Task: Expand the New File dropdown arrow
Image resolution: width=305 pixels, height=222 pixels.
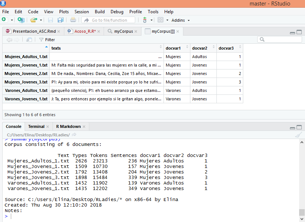Action: 12,20
